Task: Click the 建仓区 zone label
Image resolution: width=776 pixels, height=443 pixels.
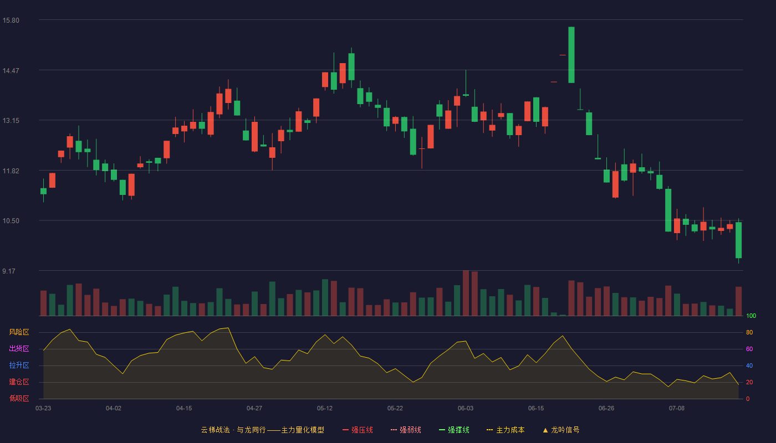Action: [x=19, y=382]
